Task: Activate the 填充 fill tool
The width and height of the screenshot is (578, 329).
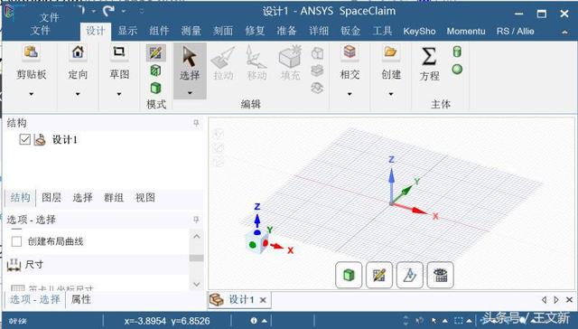Action: (x=291, y=62)
